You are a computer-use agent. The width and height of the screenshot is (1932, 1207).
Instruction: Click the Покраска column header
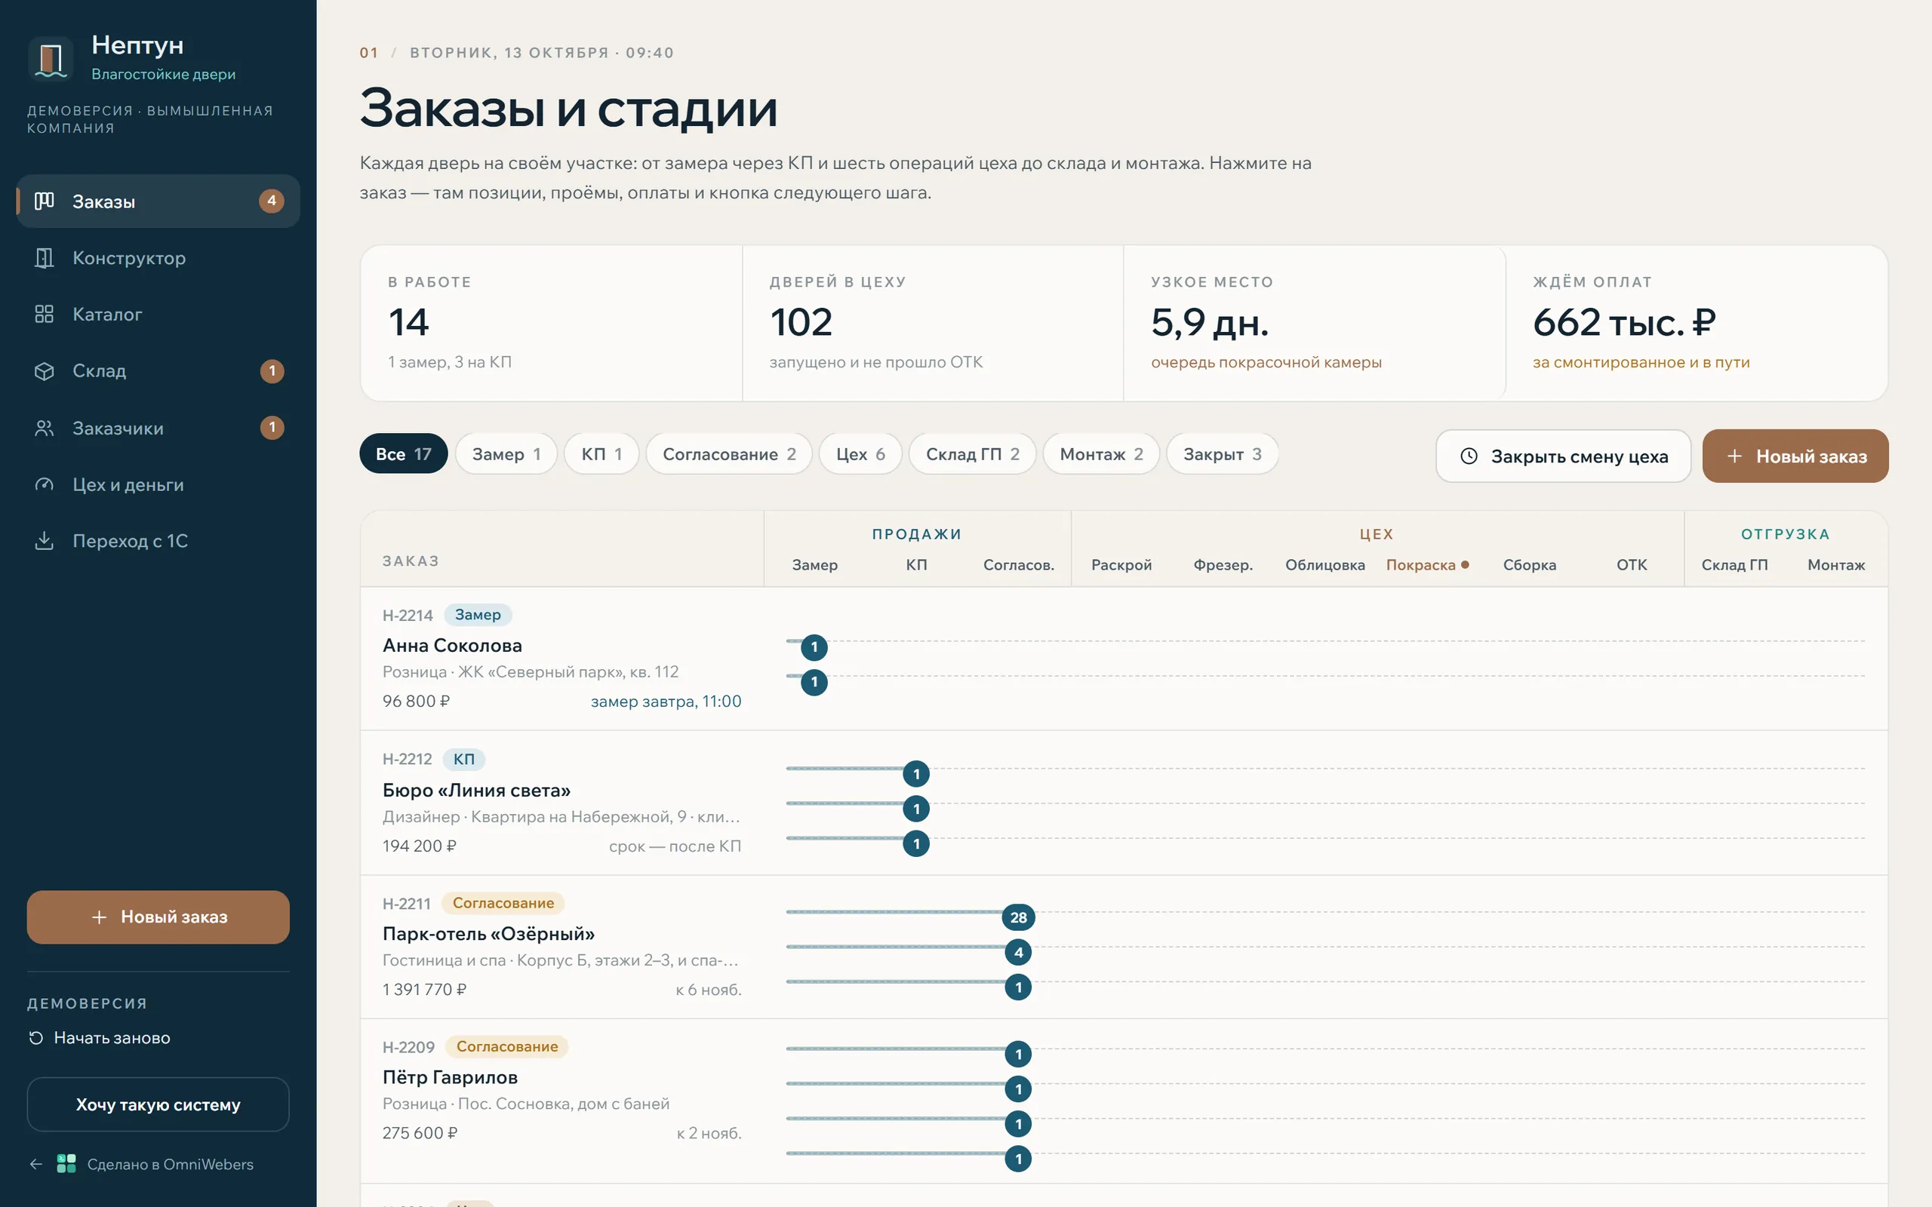[1427, 564]
